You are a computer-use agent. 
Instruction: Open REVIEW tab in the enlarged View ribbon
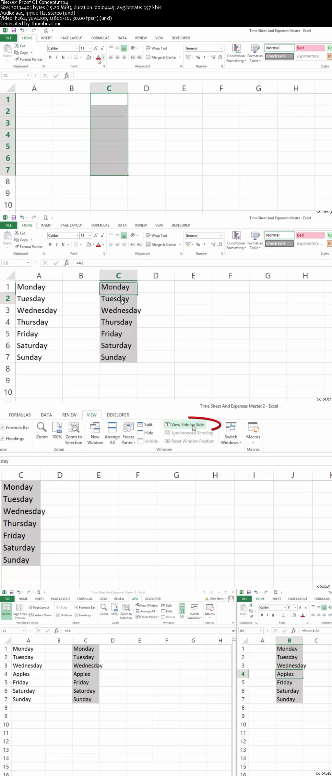point(69,415)
